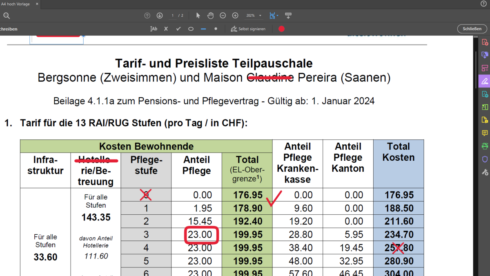Open the red annotation color picker
This screenshot has height=276, width=490.
click(x=281, y=29)
